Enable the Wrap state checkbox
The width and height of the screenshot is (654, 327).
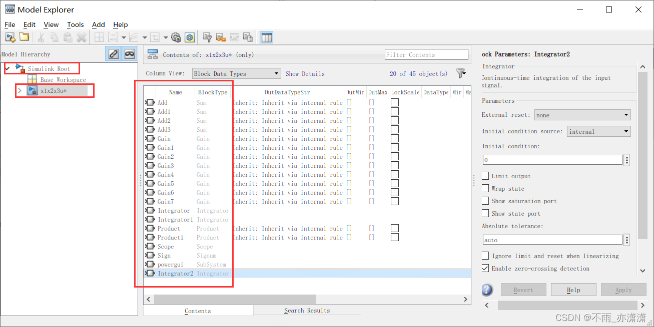tap(485, 188)
